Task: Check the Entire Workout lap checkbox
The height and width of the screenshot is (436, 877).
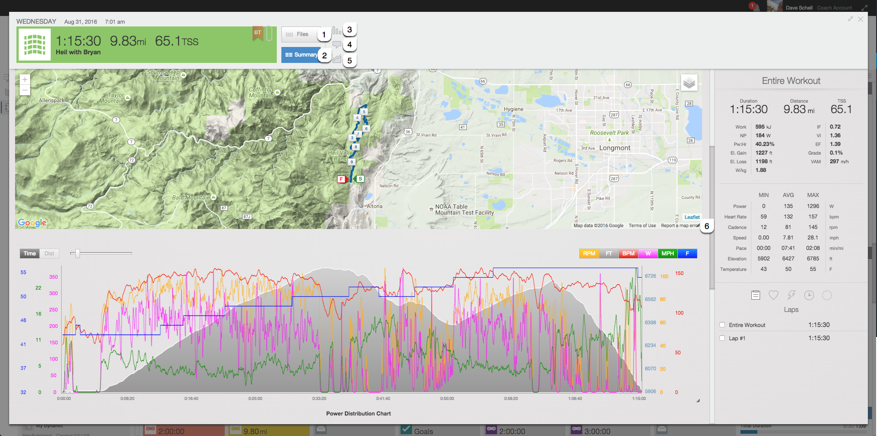Action: pyautogui.click(x=722, y=325)
